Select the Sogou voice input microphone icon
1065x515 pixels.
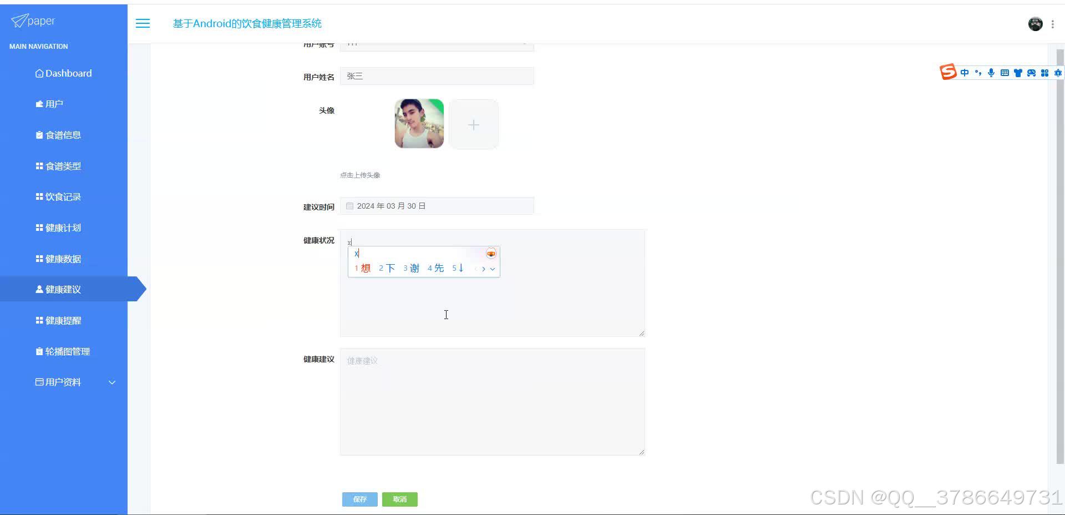(991, 73)
